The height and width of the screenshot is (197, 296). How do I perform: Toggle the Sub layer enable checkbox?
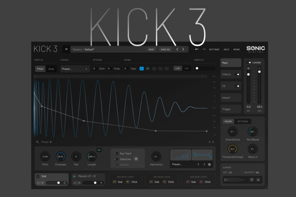point(38,176)
